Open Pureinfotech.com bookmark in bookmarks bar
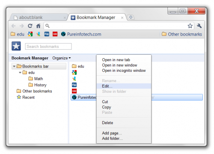The image size is (214, 154). click(x=81, y=34)
